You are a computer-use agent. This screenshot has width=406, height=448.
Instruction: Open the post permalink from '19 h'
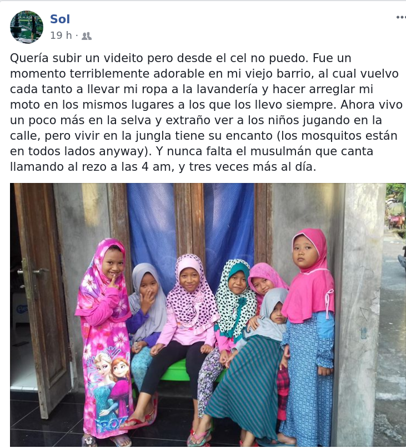tap(61, 35)
